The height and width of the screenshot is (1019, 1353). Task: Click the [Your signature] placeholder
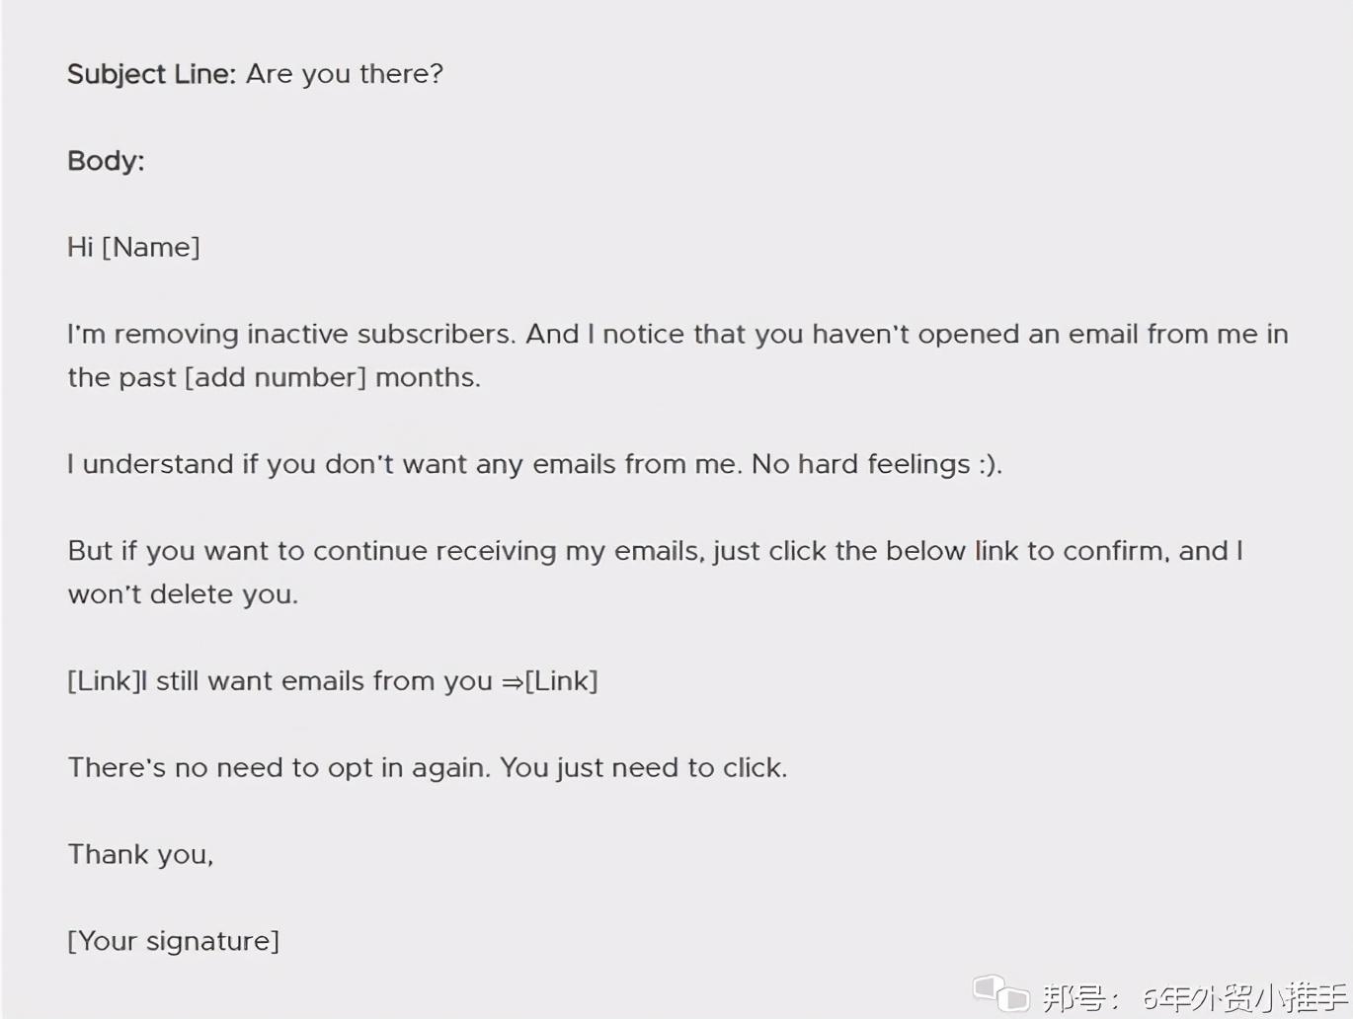174,941
